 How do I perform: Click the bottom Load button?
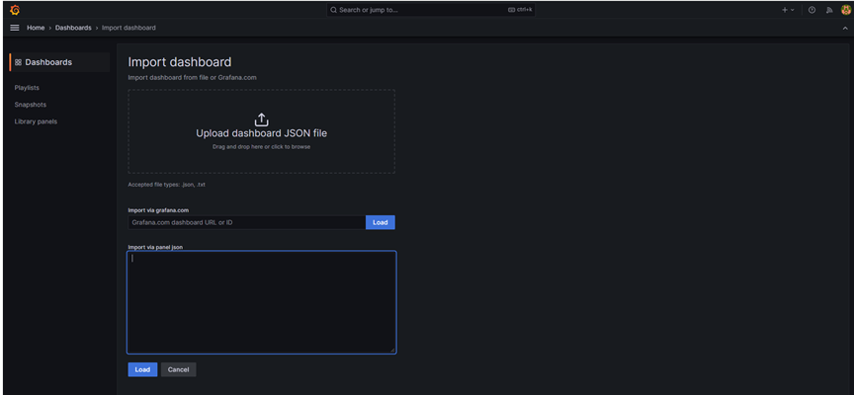click(142, 369)
